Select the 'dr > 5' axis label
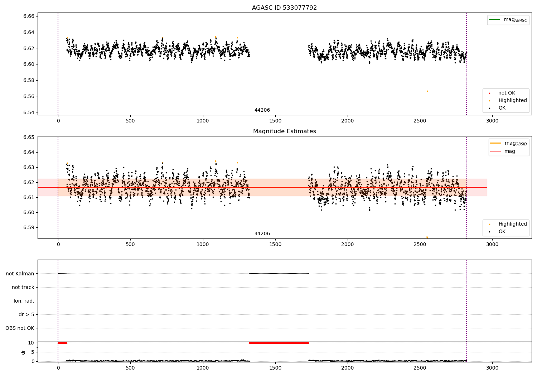Viewport: 537px width, 376px height. [x=26, y=314]
